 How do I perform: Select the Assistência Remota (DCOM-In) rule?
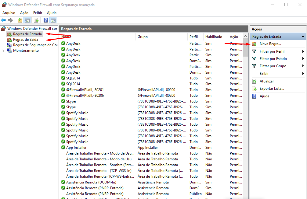pos(91,182)
